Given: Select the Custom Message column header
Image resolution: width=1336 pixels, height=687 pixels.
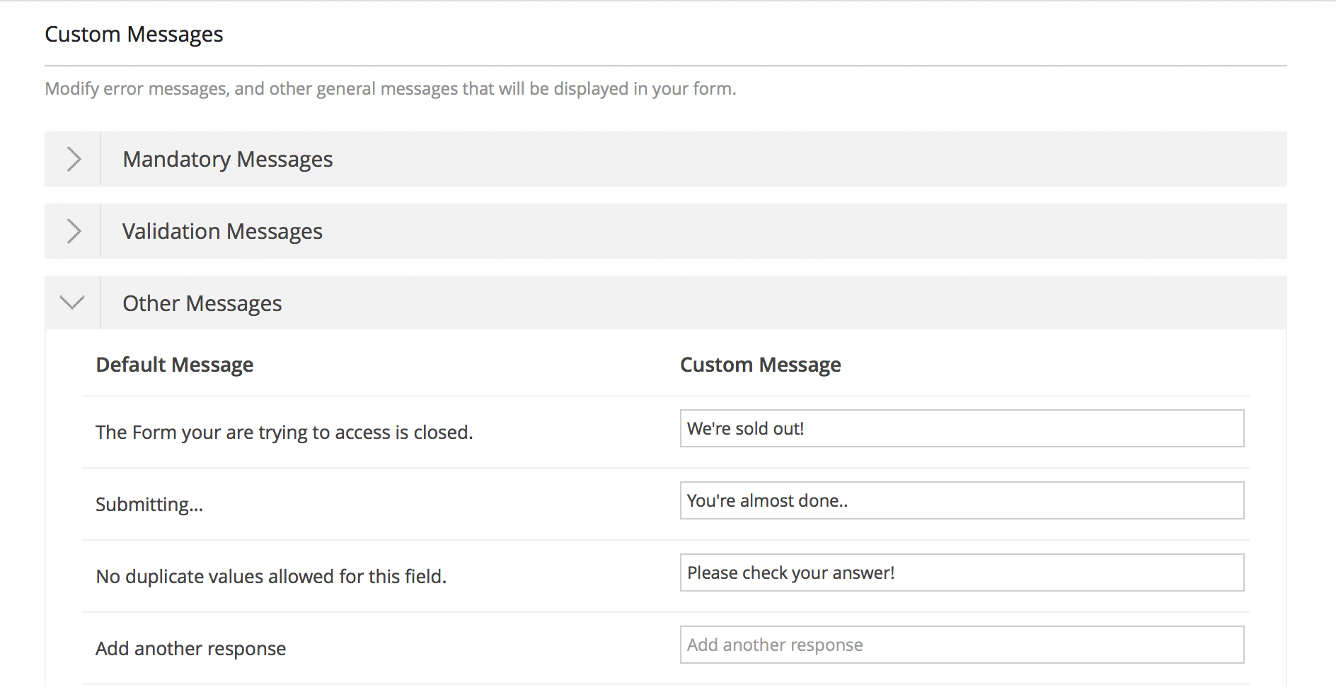Looking at the screenshot, I should 760,365.
